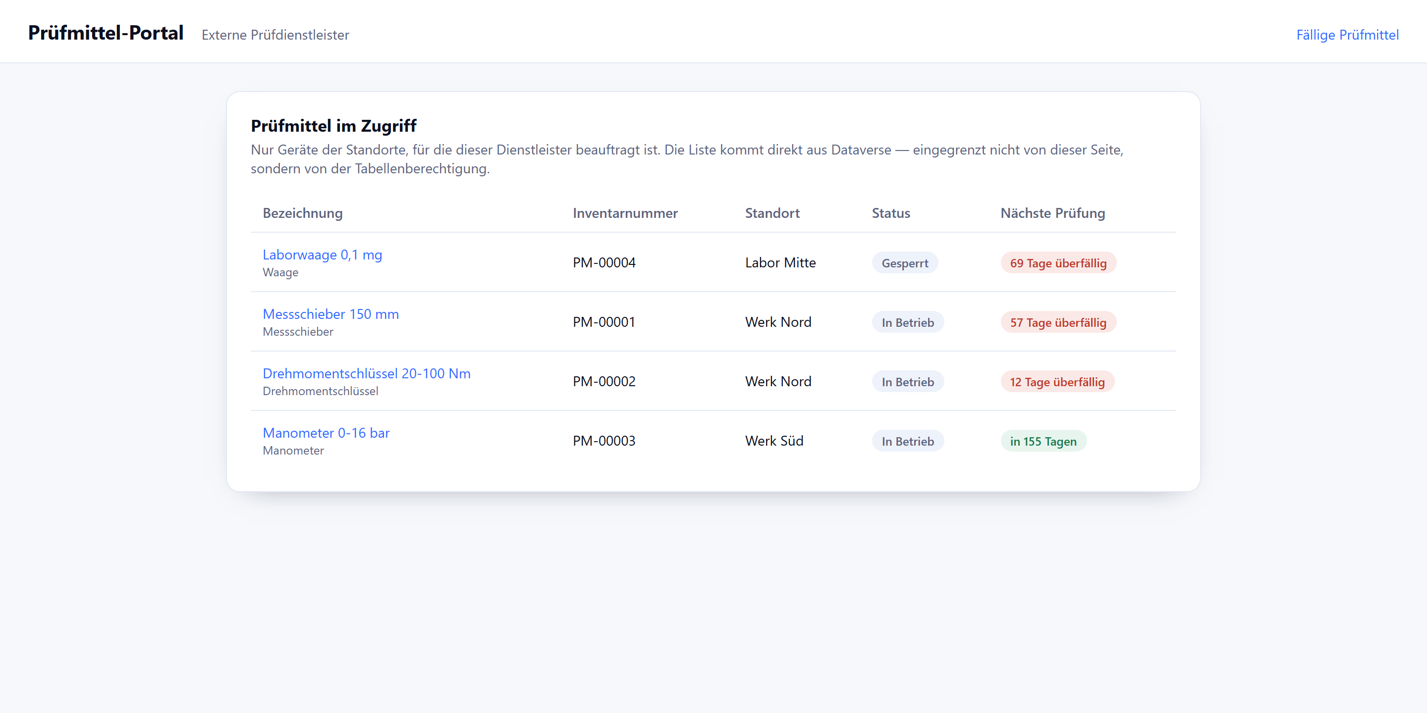Open Drehmomentschlüssel 20-100 Nm entry
Viewport: 1427px width, 713px height.
(x=367, y=373)
